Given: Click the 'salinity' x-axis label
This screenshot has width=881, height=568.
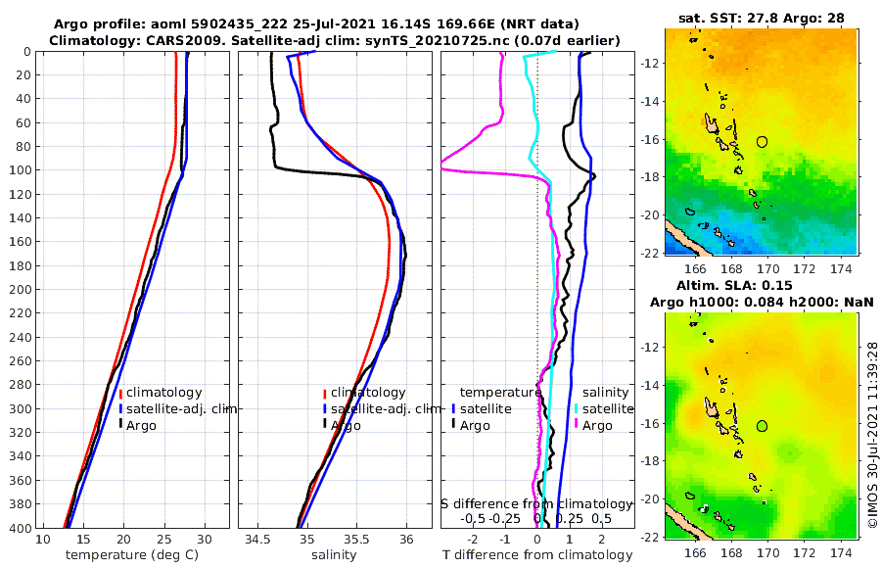Looking at the screenshot, I should tap(334, 555).
